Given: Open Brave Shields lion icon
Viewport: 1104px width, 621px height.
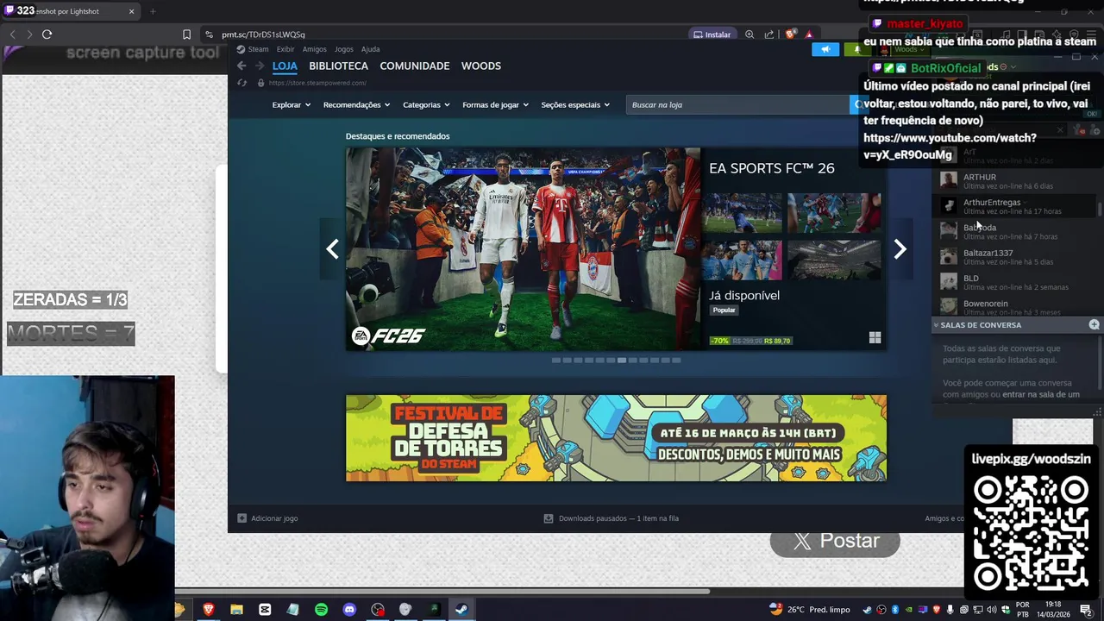Looking at the screenshot, I should pos(790,34).
